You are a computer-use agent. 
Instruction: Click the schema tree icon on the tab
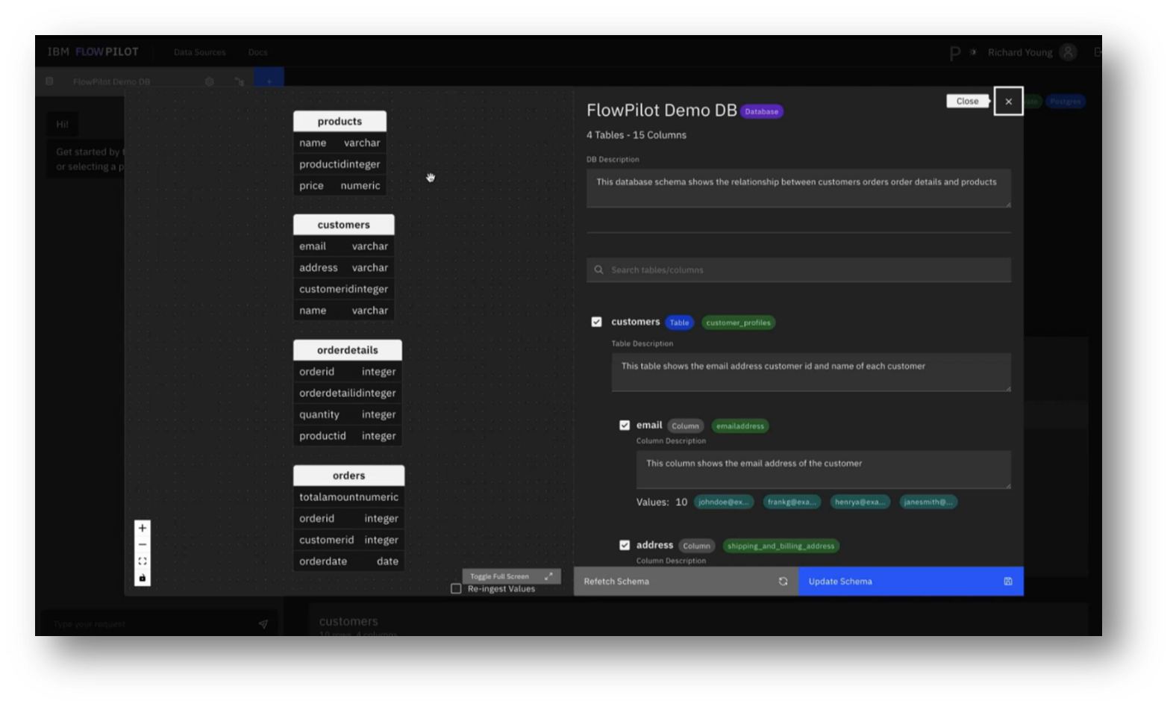tap(239, 81)
